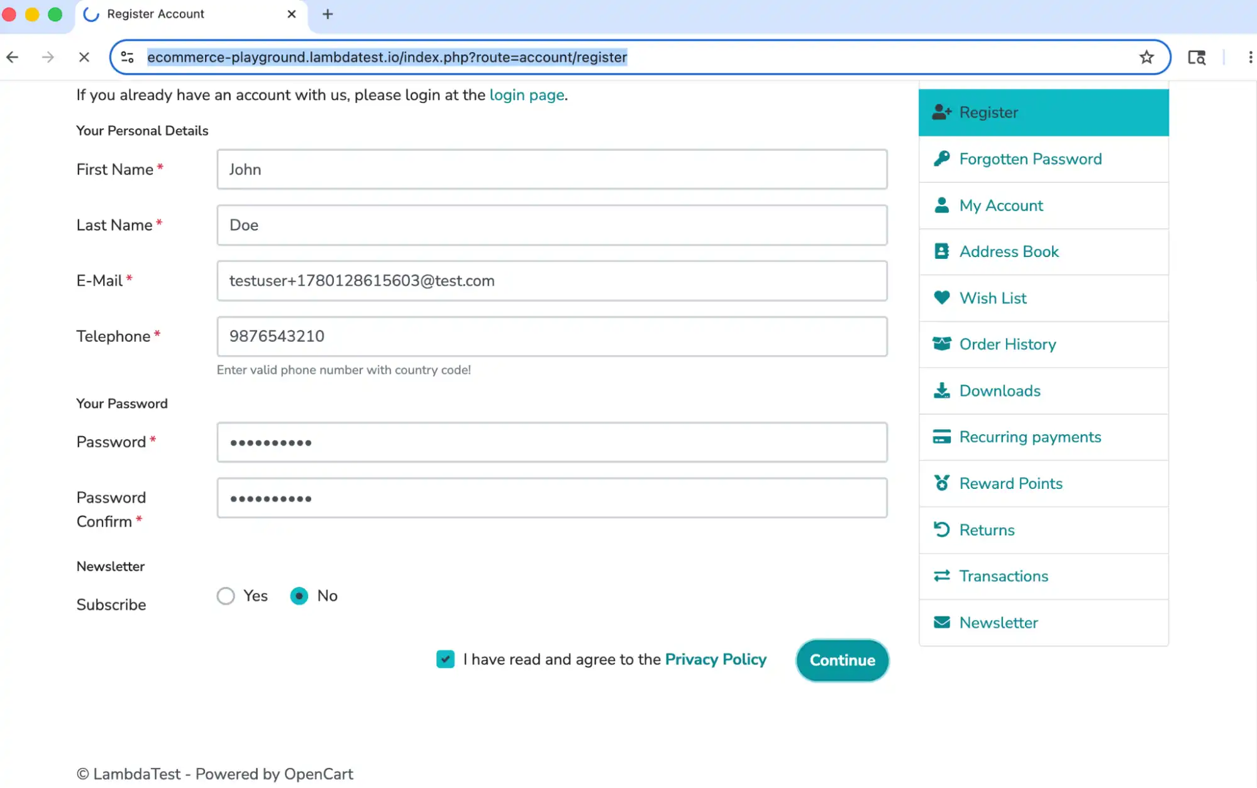Click the Password Confirm input field
The height and width of the screenshot is (788, 1257).
(552, 498)
